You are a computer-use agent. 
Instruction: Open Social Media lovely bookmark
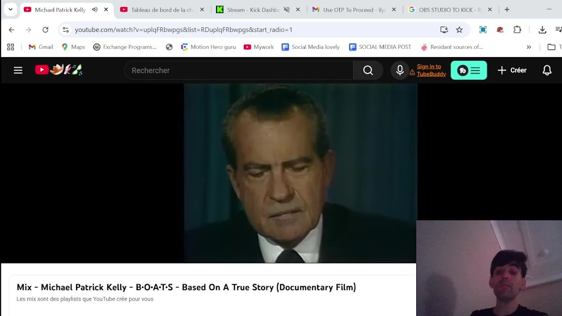pos(311,47)
